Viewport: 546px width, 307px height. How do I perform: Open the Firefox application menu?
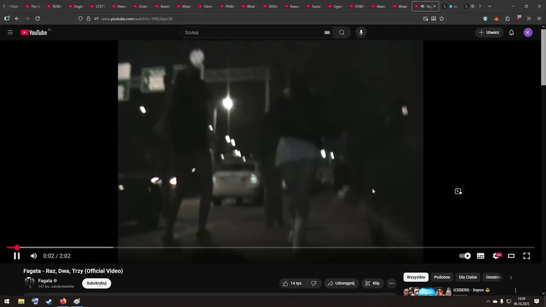pos(540,18)
